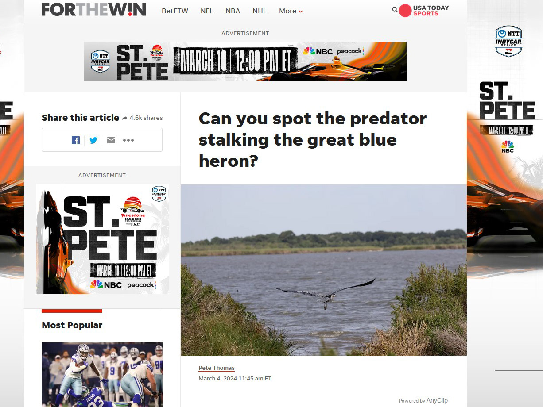Click the For The Win logo
Viewport: 543px width, 407px height.
coord(93,9)
